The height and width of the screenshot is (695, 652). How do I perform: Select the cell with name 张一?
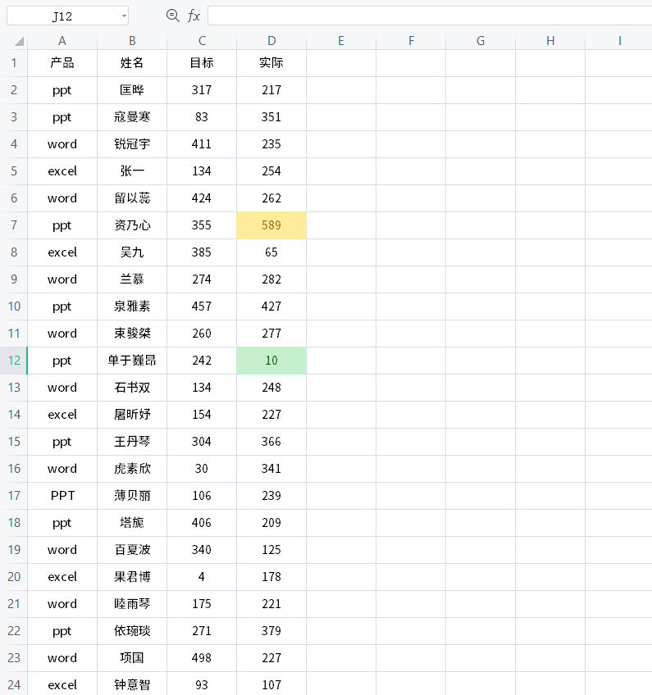click(x=132, y=171)
